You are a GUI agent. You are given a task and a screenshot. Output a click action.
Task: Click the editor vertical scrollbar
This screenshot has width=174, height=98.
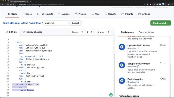(x=114, y=76)
